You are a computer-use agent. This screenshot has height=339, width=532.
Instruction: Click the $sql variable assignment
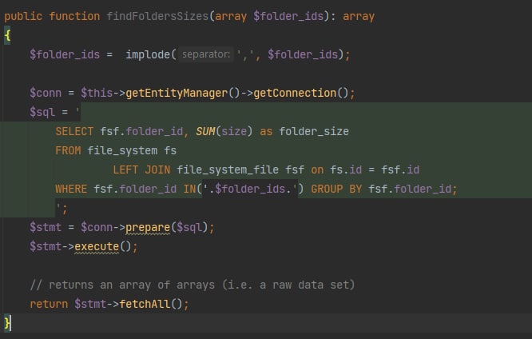coord(42,112)
